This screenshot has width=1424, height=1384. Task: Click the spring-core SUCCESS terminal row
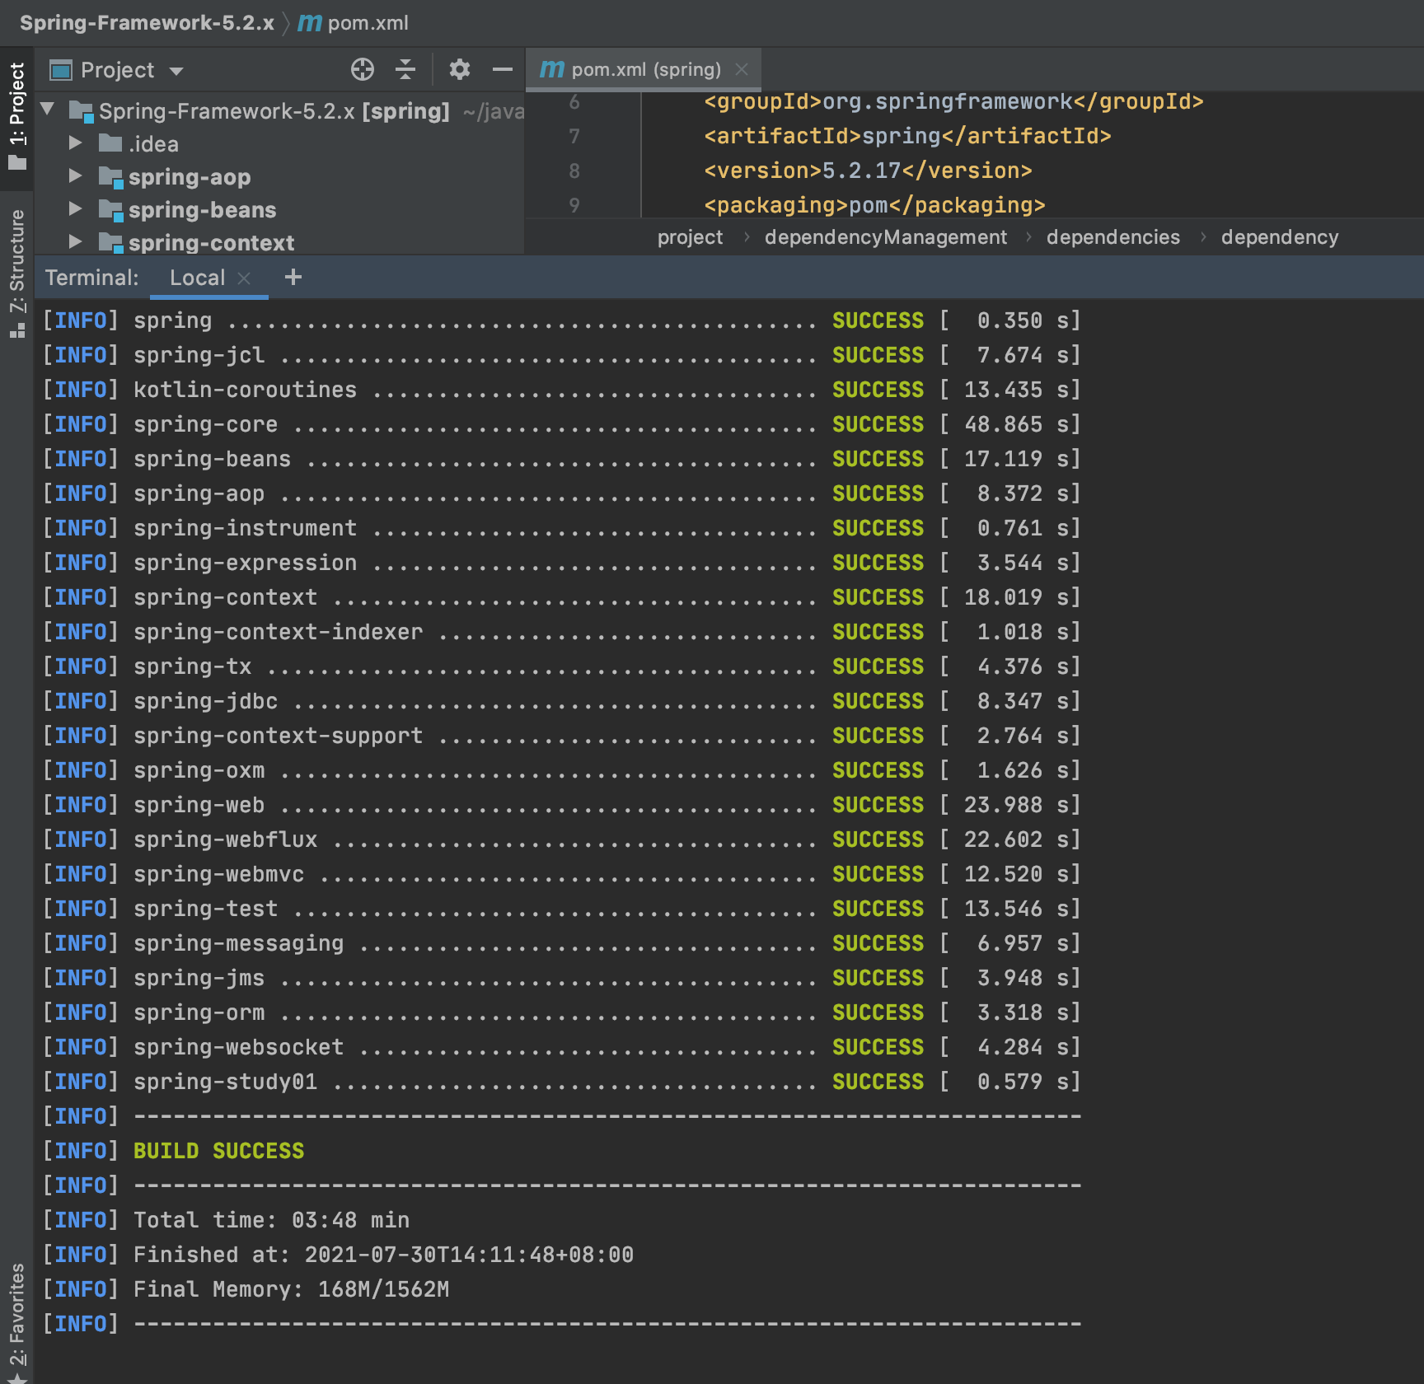tap(561, 424)
